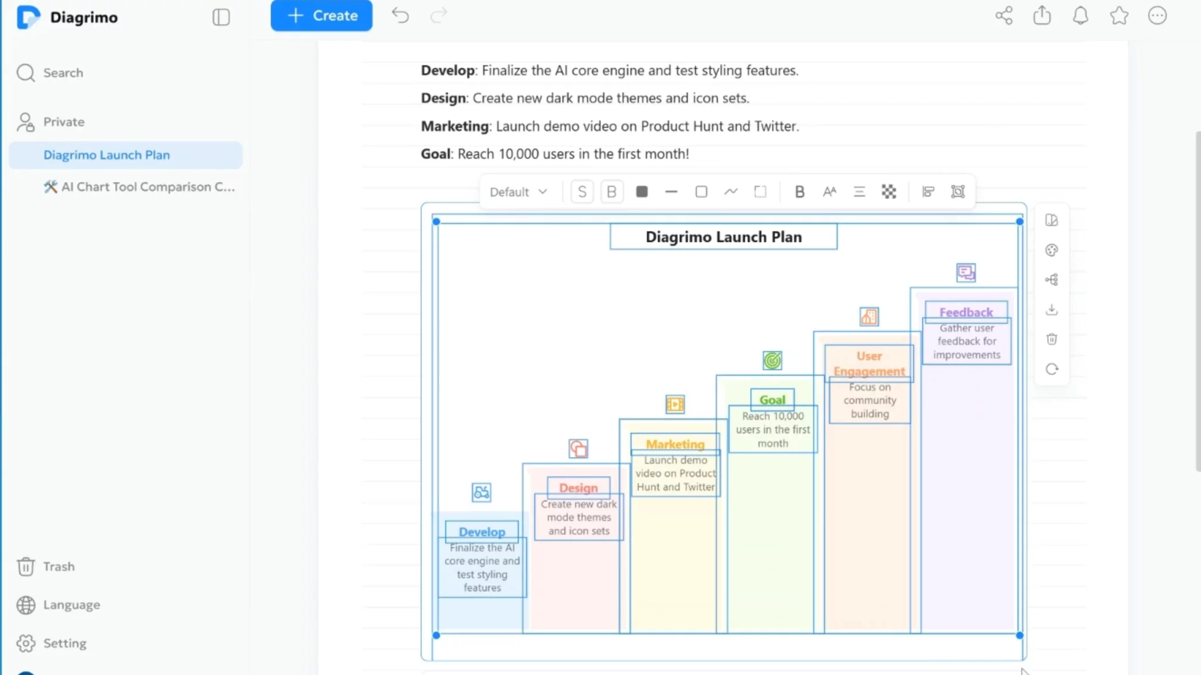Select the Develop step label

(x=481, y=532)
